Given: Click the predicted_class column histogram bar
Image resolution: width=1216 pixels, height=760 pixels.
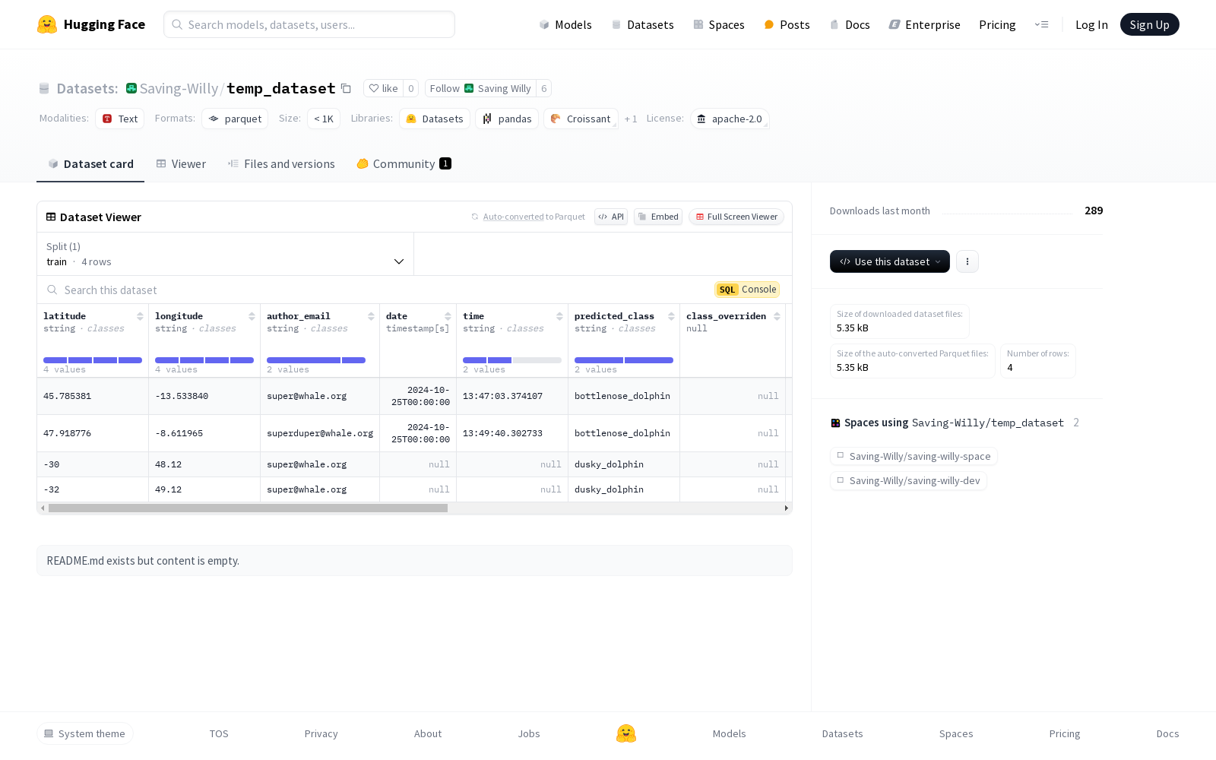Looking at the screenshot, I should (624, 360).
